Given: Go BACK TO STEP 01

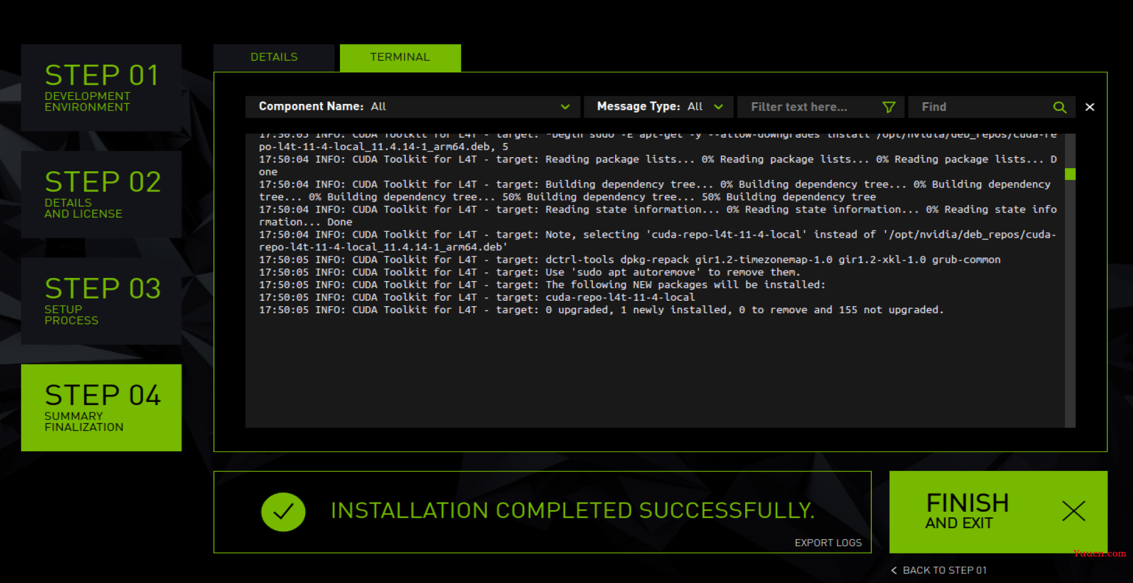Looking at the screenshot, I should click(x=939, y=570).
